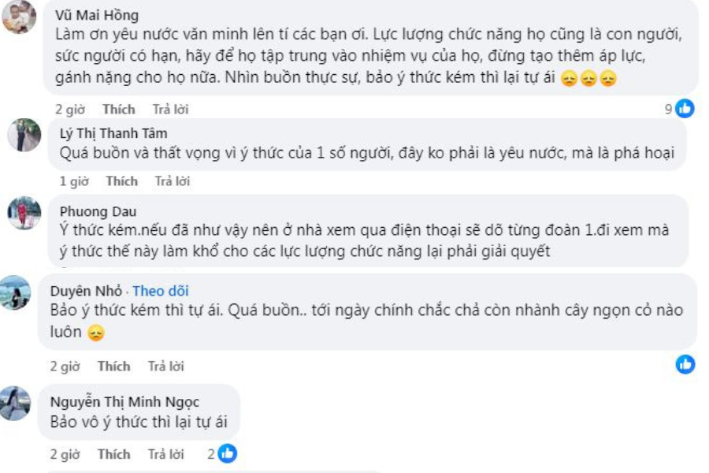Click the like reaction icon on Nguyễn Thị Minh Ngọc's comment
This screenshot has width=709, height=473.
[x=227, y=453]
